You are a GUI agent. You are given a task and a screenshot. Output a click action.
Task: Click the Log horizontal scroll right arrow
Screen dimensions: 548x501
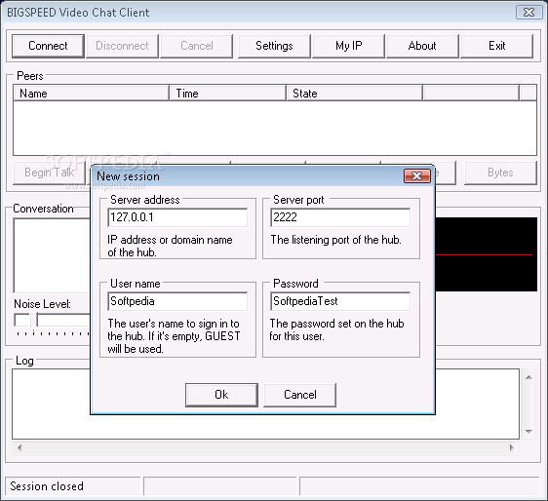pyautogui.click(x=512, y=447)
